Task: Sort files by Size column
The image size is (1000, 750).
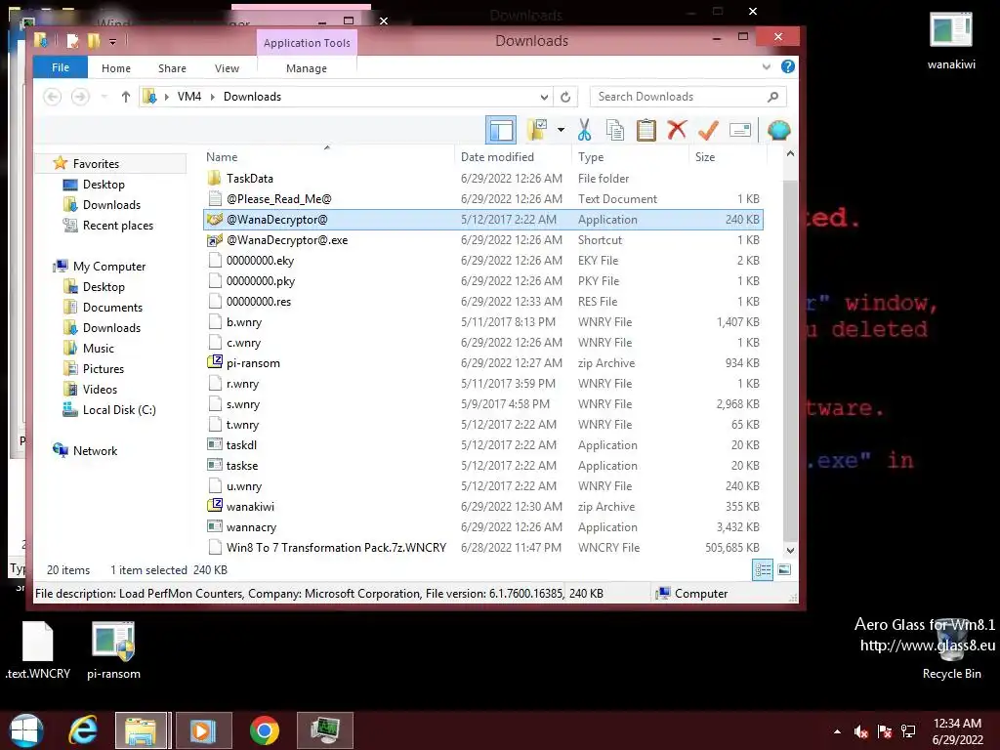Action: [x=705, y=157]
